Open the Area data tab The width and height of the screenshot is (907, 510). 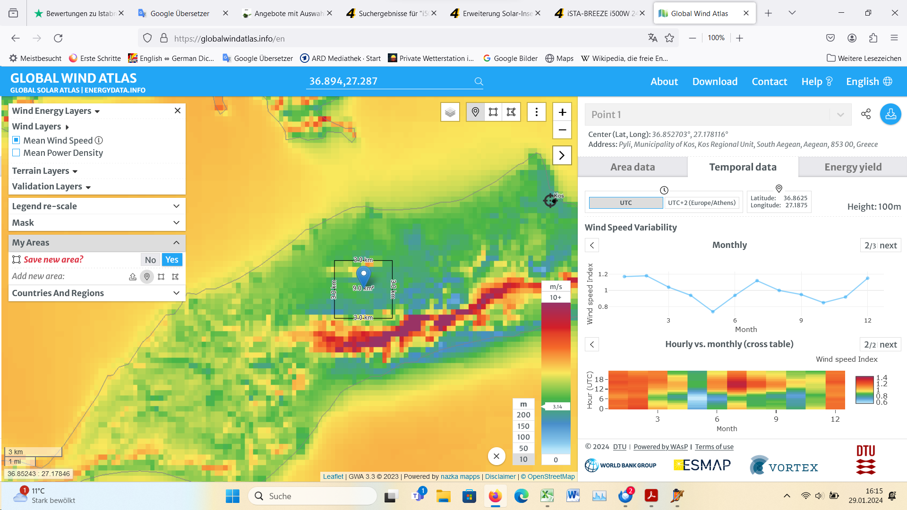coord(632,167)
